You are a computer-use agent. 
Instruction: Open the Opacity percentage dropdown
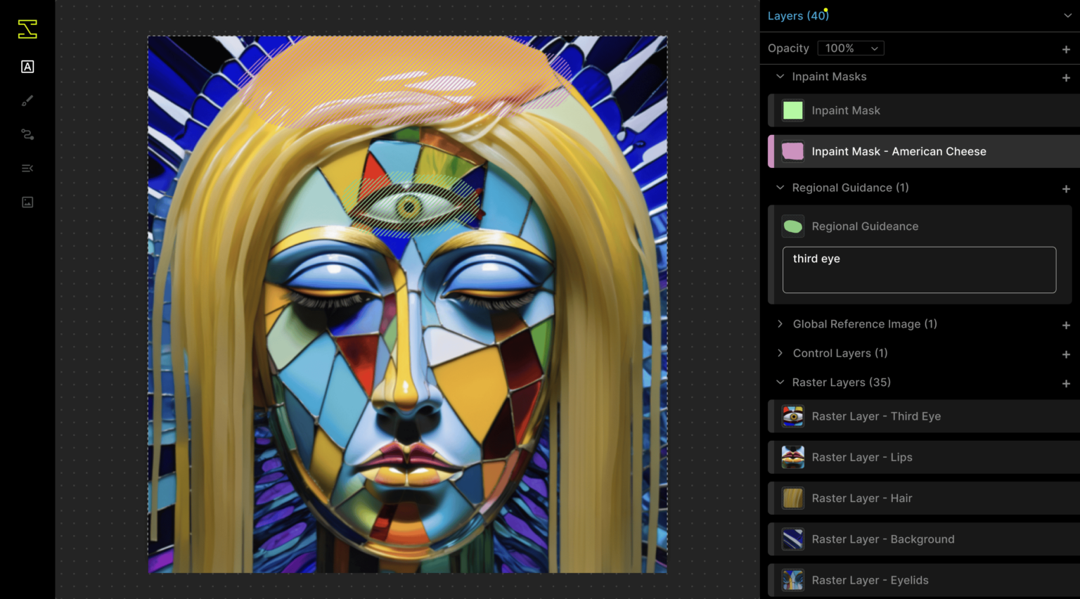(851, 48)
